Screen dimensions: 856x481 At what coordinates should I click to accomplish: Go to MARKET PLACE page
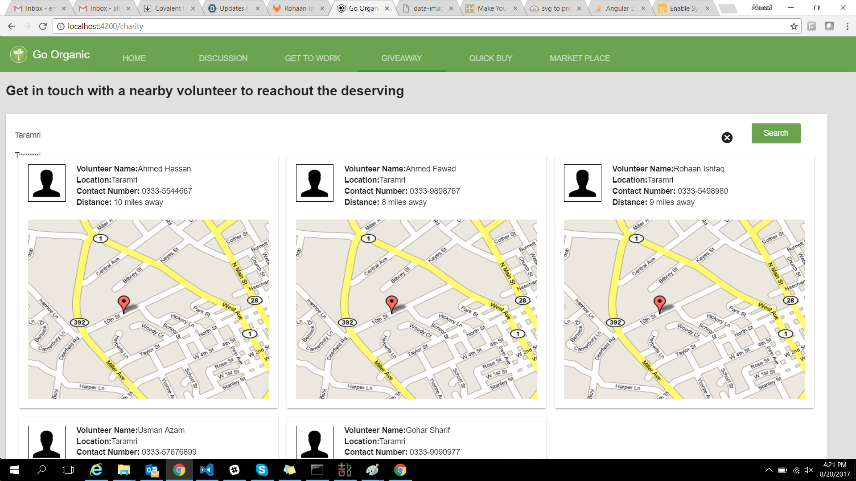(x=580, y=58)
